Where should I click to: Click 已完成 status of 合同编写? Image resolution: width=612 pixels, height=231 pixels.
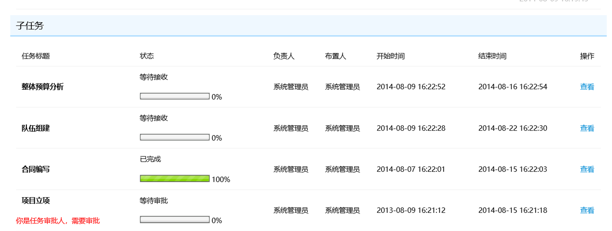(x=150, y=159)
